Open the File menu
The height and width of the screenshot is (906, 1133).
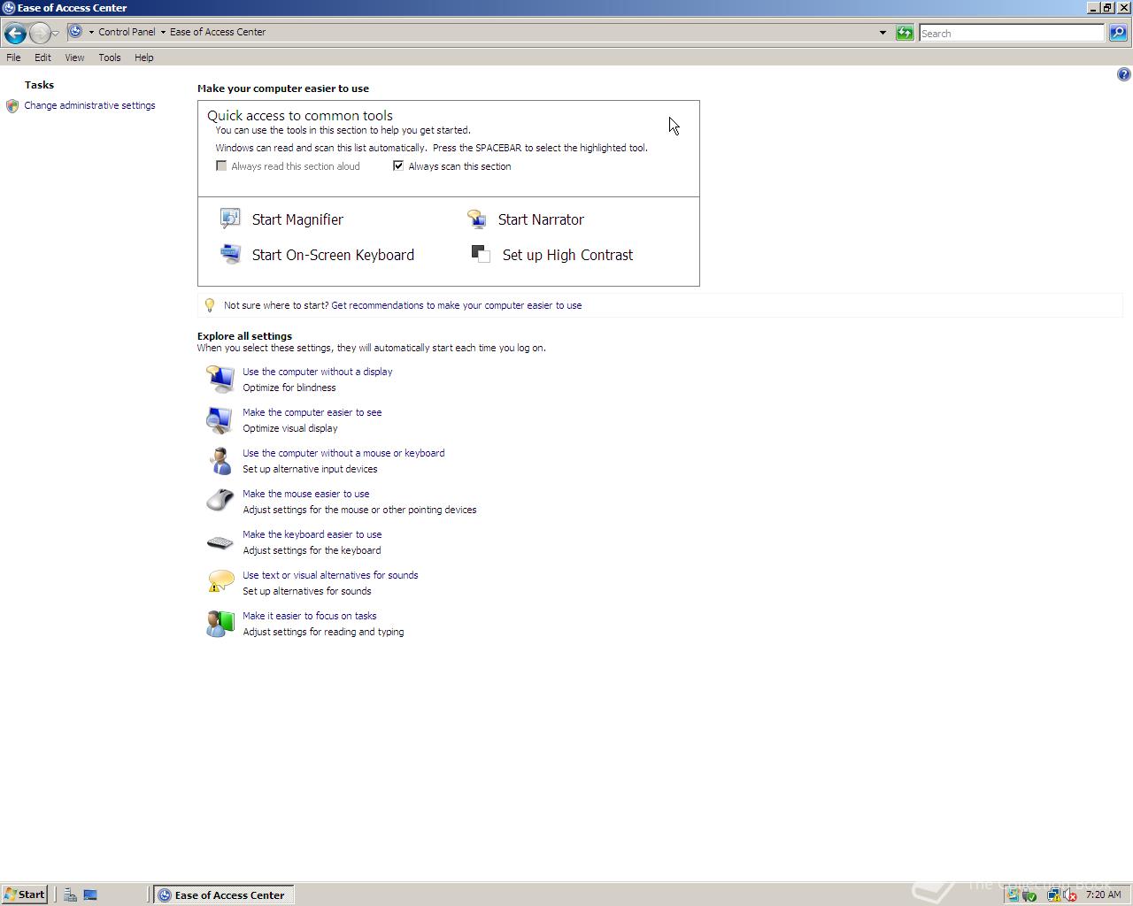pos(13,58)
